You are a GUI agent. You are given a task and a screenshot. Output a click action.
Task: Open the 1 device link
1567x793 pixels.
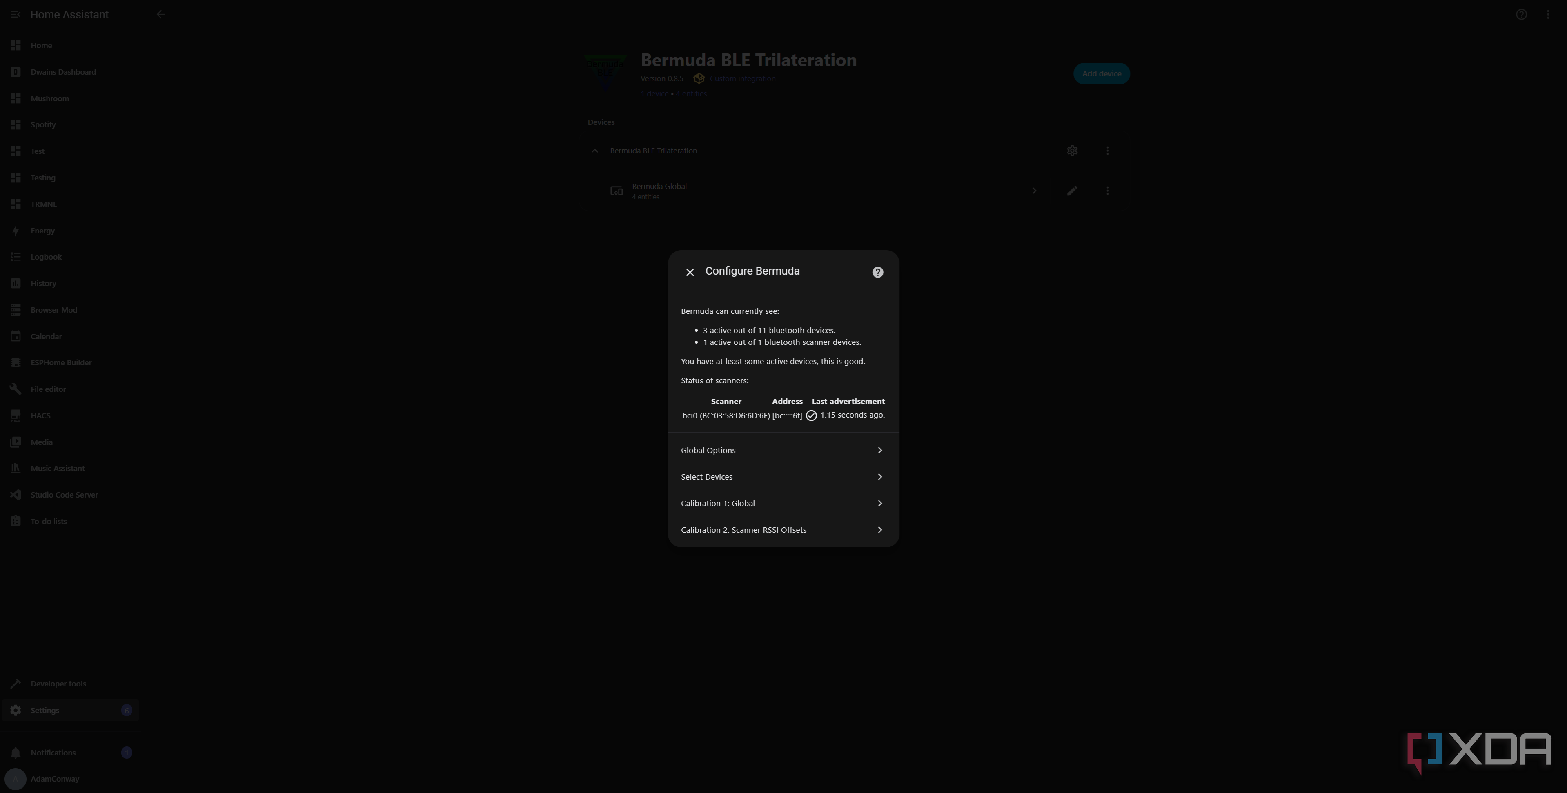point(654,93)
